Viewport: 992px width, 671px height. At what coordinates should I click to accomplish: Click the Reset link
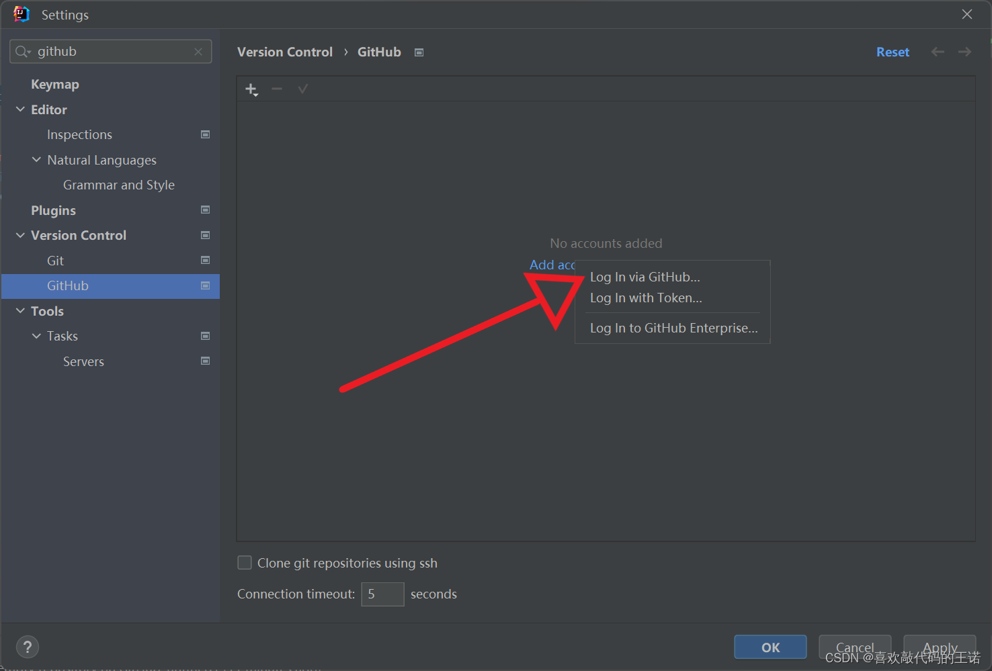(893, 52)
